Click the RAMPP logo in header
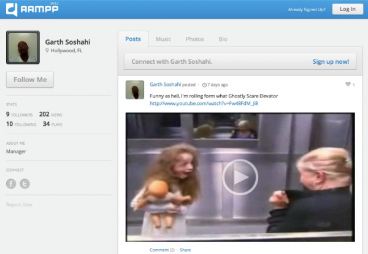368x254 pixels. click(32, 9)
